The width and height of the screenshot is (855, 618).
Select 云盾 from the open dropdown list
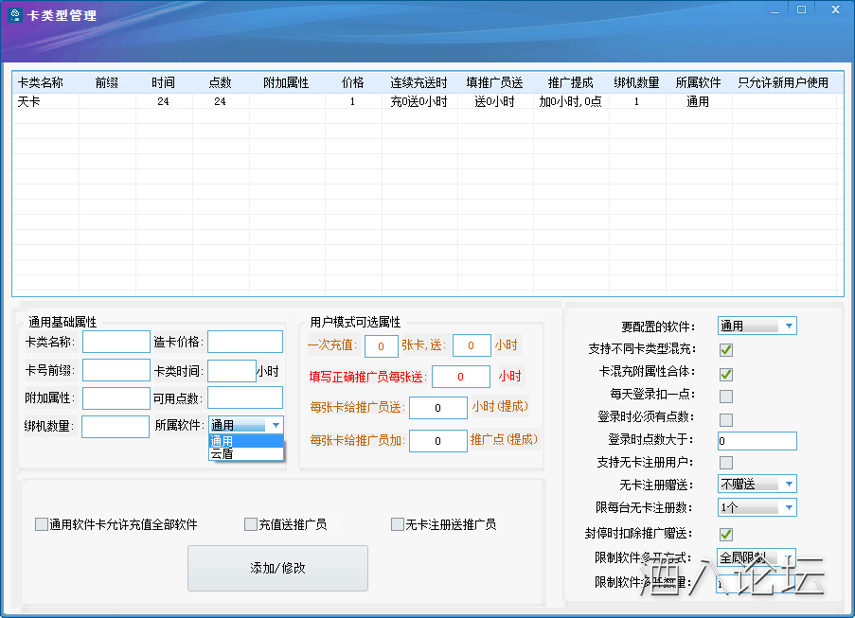pos(245,454)
